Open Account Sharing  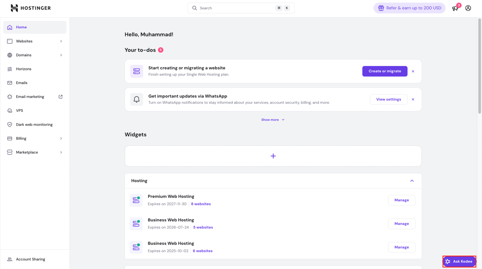[x=35, y=259]
